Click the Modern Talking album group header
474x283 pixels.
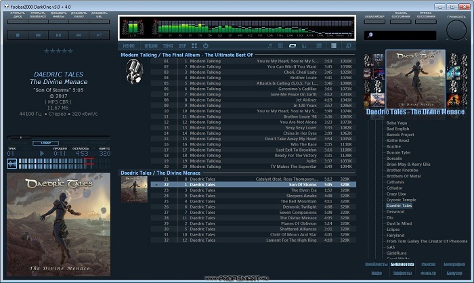(186, 55)
